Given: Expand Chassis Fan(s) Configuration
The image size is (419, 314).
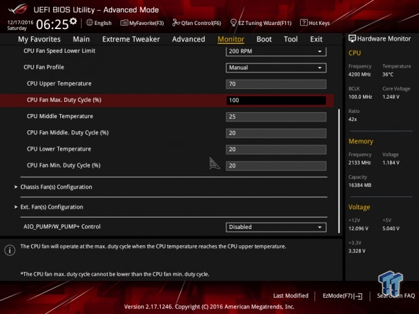Looking at the screenshot, I should (x=56, y=187).
